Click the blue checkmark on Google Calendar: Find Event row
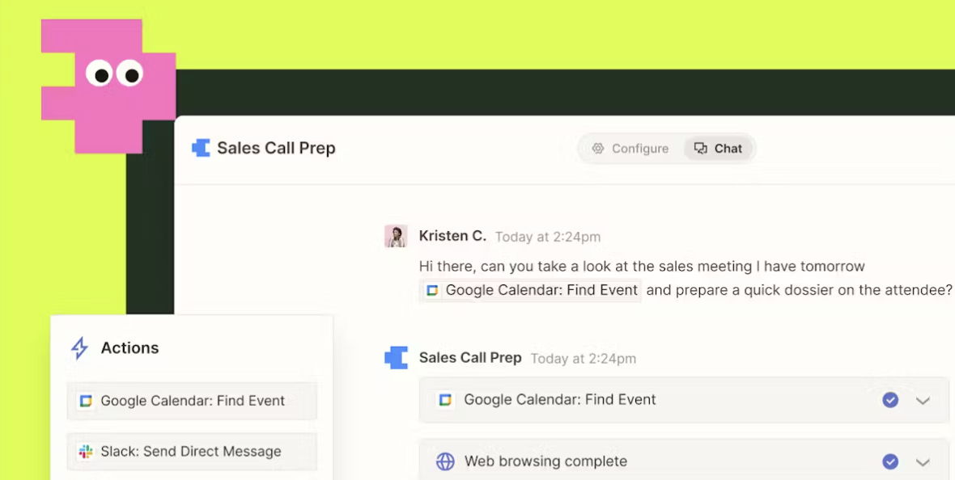The width and height of the screenshot is (955, 480). [x=890, y=400]
